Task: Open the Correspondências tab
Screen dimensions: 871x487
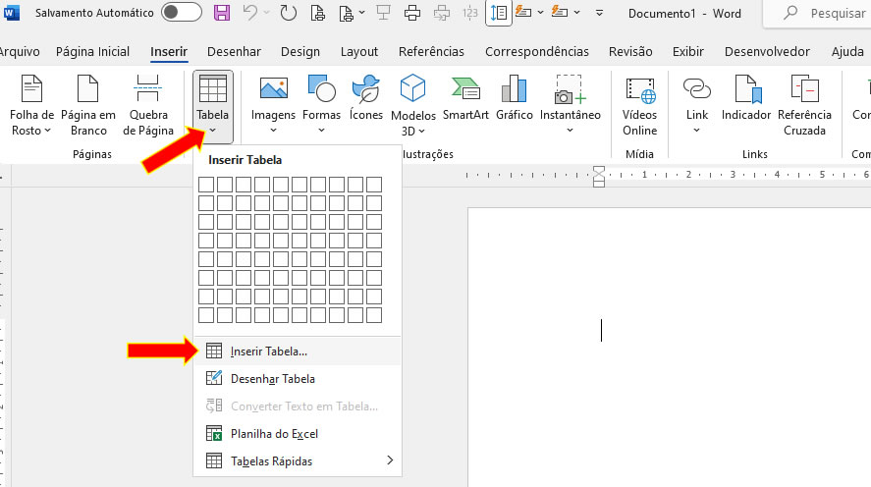Action: point(537,52)
